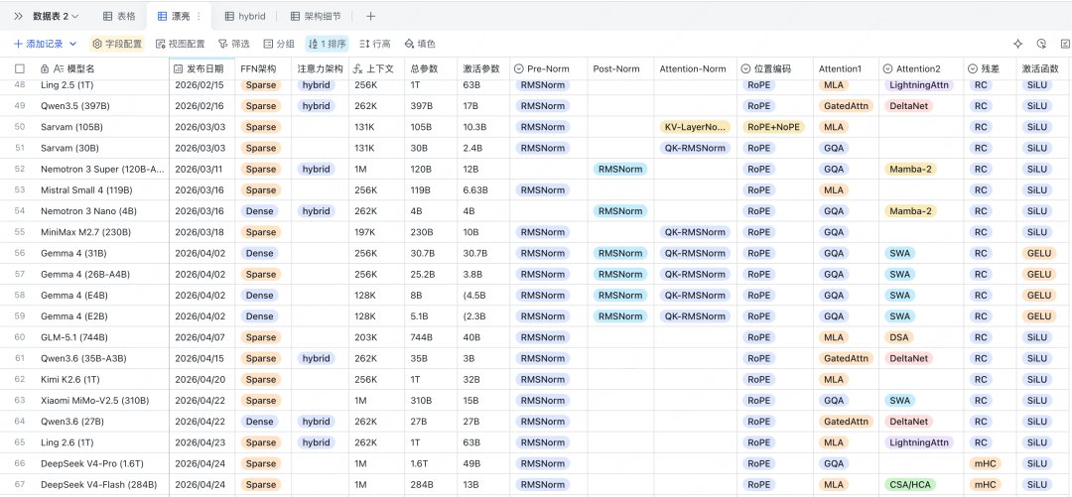Click the KV-LayerNo... tag in Sarvam (105B) row
Viewport: 1072px width, 497px height.
(695, 127)
